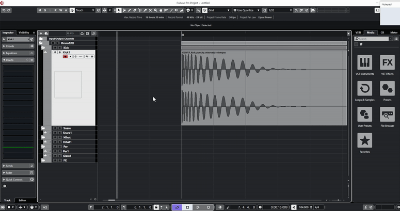Select the OLIVER kick audio event clip

click(264, 88)
